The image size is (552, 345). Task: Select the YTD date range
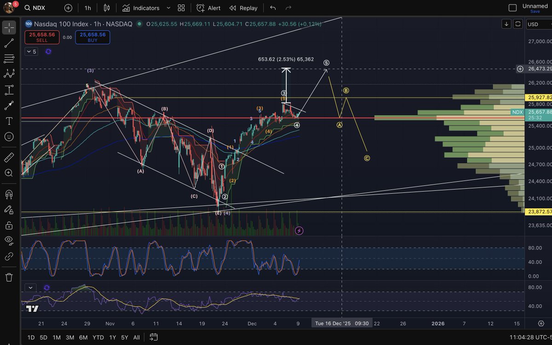click(98, 337)
